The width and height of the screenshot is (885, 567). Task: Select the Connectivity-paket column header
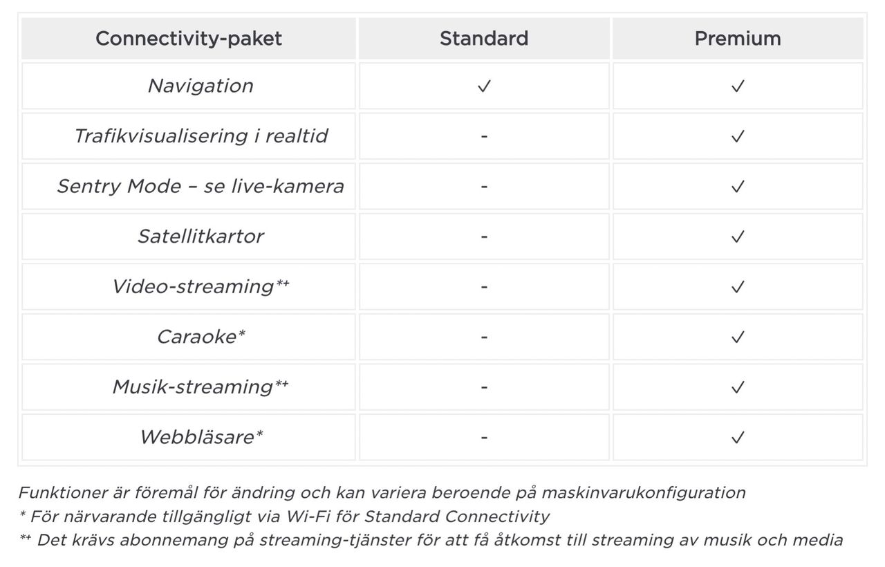(x=189, y=38)
